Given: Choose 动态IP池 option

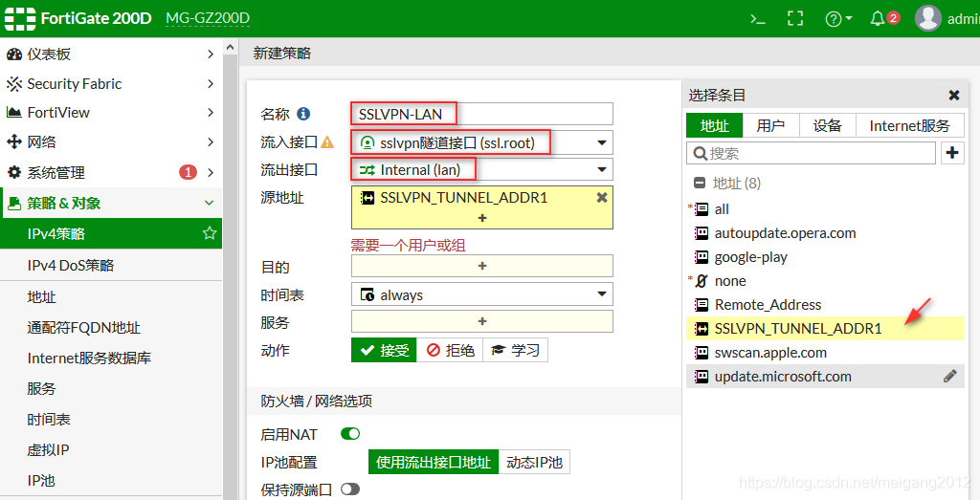Looking at the screenshot, I should (x=534, y=463).
